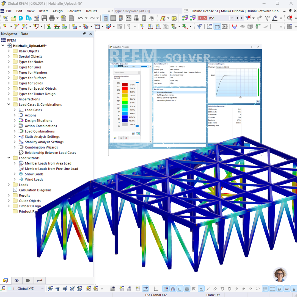Toggle object snap magnet icon
This screenshot has height=297, width=297.
point(173,289)
